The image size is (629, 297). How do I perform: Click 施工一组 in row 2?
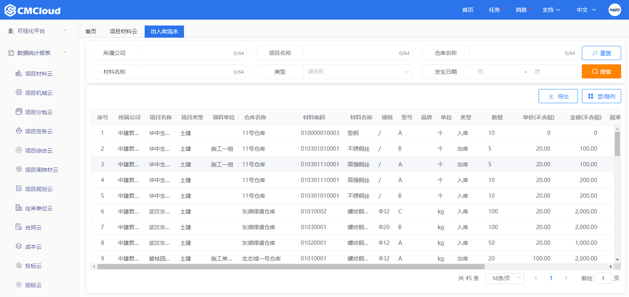[222, 149]
